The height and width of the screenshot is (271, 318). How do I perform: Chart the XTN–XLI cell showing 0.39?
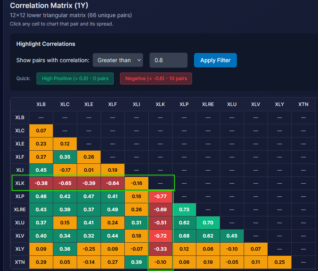tap(136, 262)
